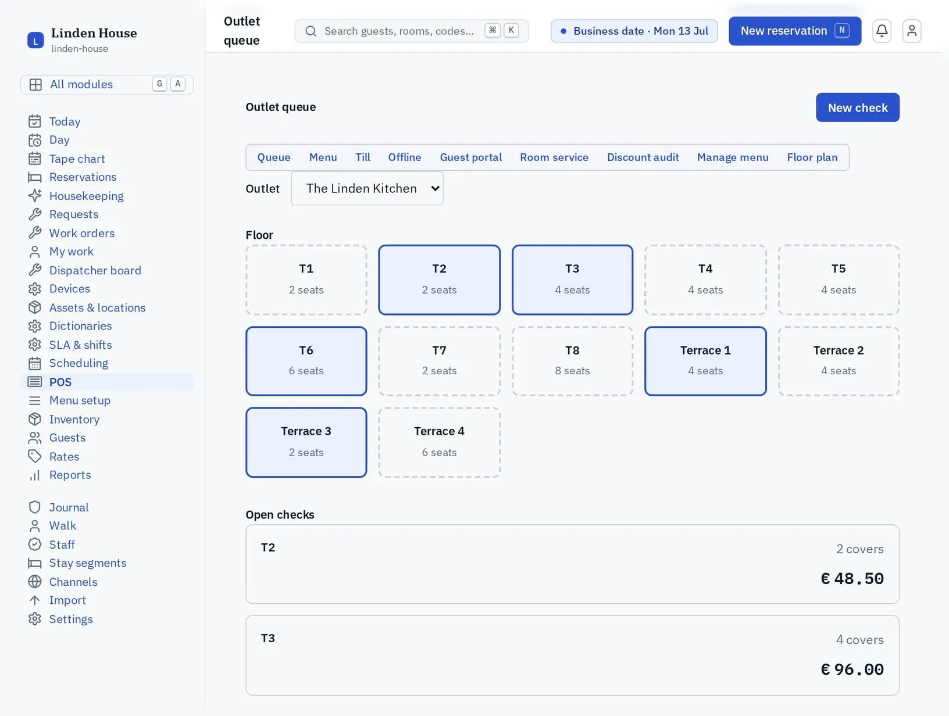Click the Tape chart calendar icon
This screenshot has height=716, width=949.
(x=35, y=159)
